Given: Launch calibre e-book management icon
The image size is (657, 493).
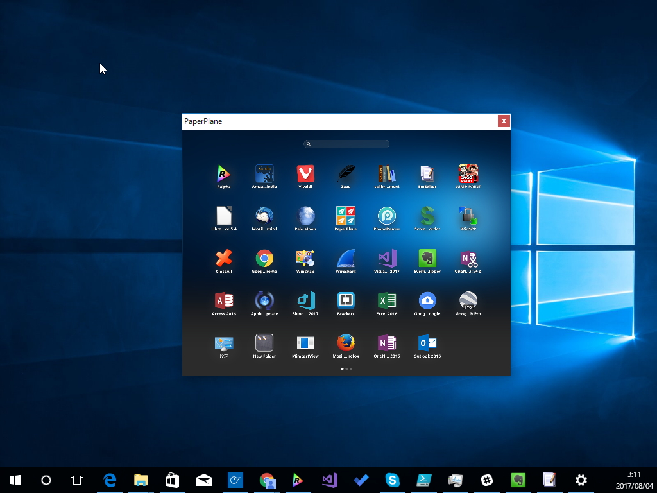Looking at the screenshot, I should (387, 173).
